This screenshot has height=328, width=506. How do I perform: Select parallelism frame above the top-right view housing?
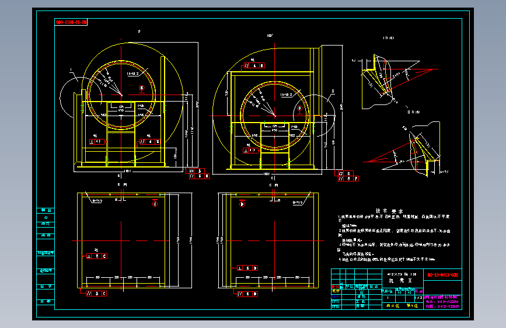click(x=254, y=65)
